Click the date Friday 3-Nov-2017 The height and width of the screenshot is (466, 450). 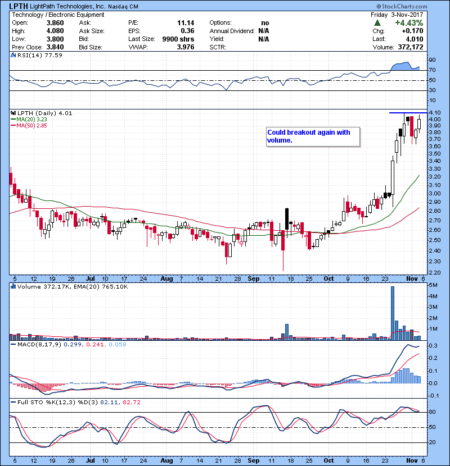tap(397, 15)
